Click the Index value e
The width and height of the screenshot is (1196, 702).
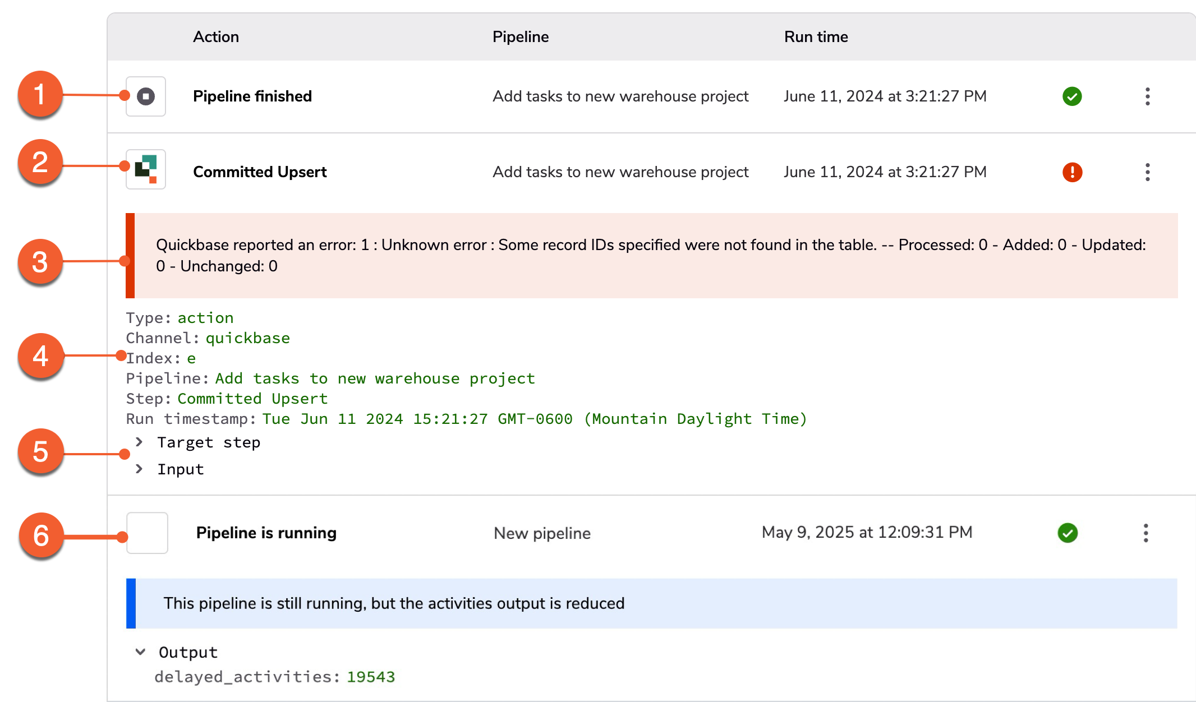click(x=192, y=358)
